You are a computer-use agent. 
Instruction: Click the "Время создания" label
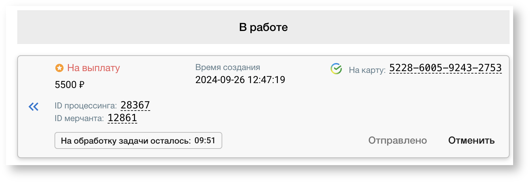(228, 67)
